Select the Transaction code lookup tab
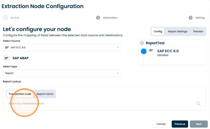Image resolution: width=210 pixels, height=129 pixels. 20,94
